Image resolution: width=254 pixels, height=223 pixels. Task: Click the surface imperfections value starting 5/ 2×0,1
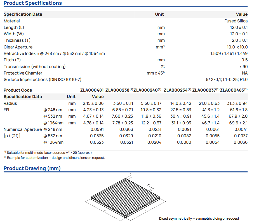tap(227, 80)
